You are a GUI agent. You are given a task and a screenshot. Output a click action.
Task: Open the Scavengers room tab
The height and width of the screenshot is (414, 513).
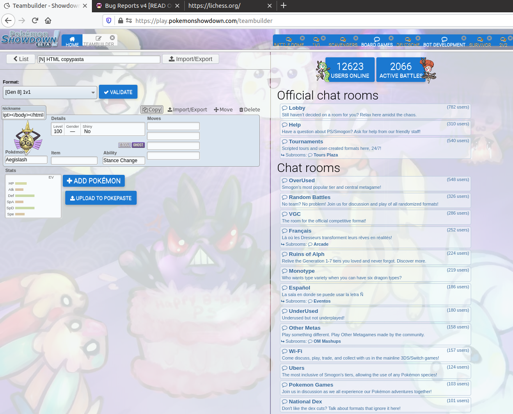coord(343,41)
